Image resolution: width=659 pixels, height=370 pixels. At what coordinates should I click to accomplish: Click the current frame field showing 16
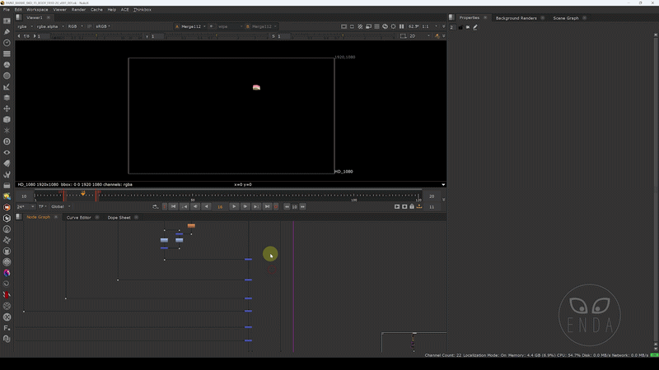pos(220,207)
